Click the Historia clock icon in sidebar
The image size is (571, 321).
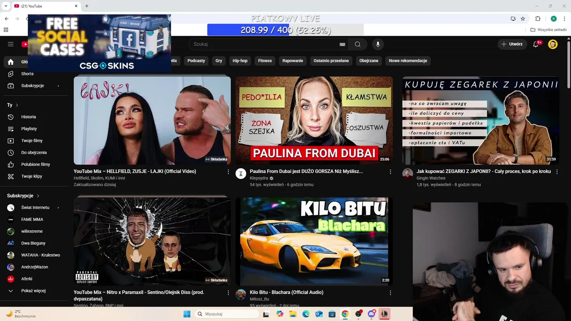point(11,117)
